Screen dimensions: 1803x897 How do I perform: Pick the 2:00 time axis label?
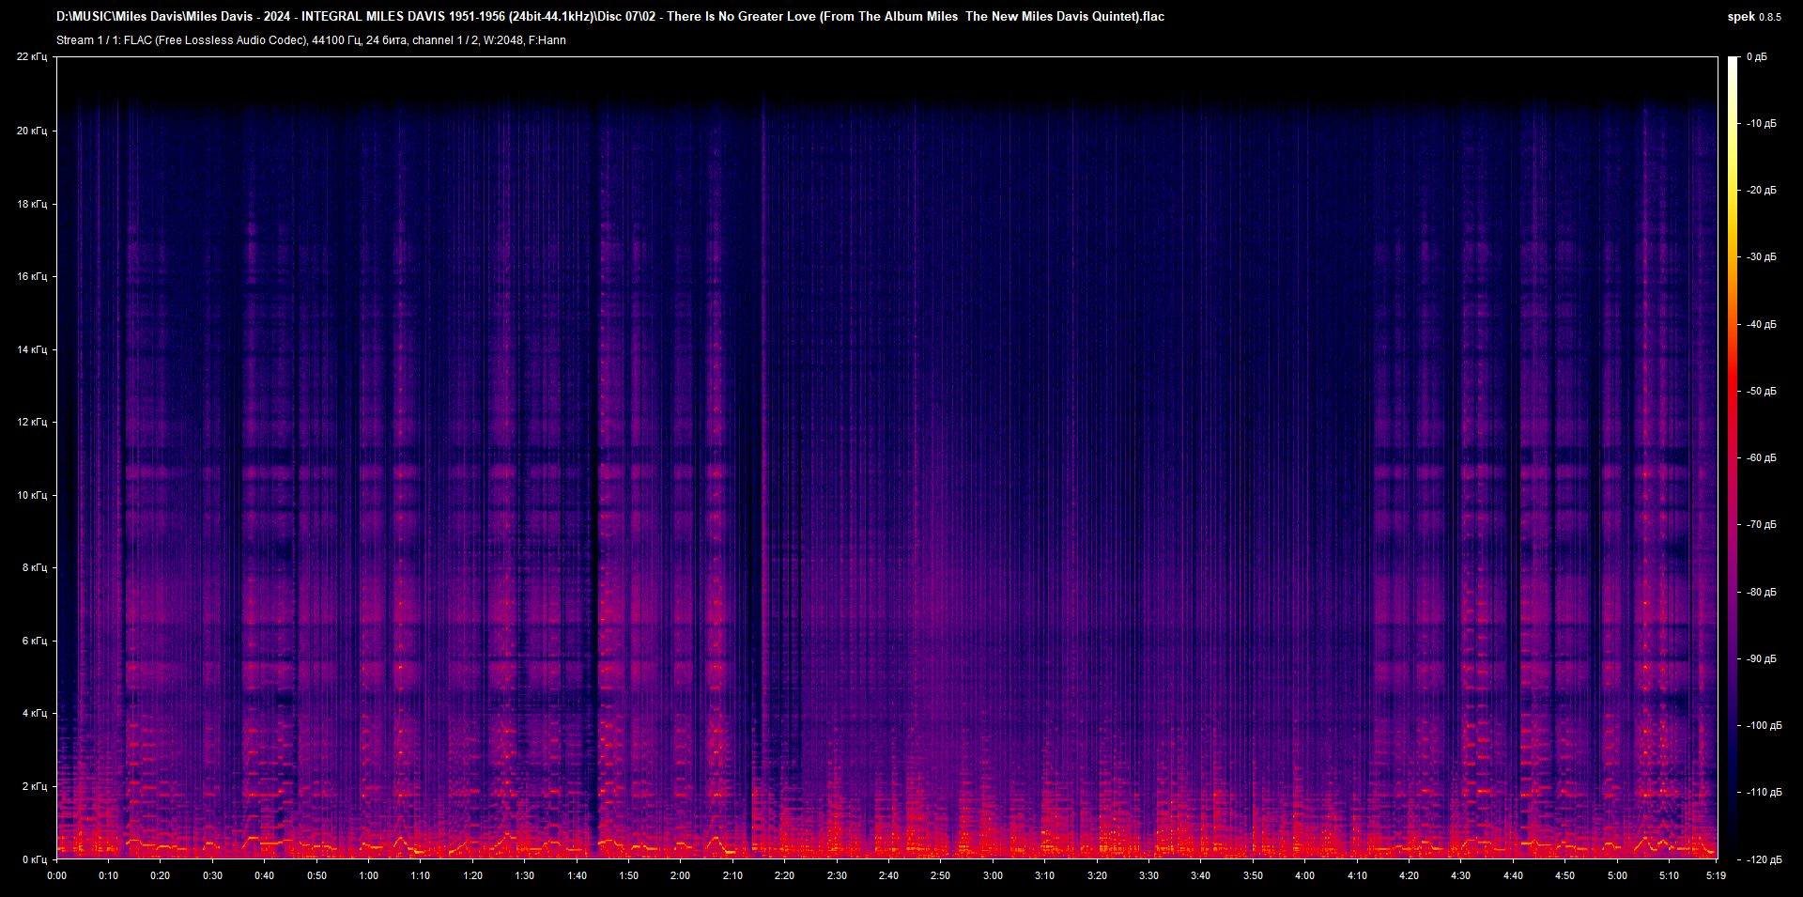tap(681, 875)
